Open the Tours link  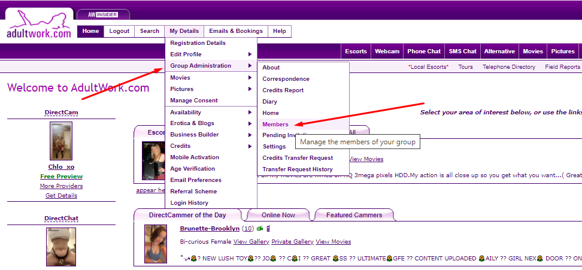(x=465, y=67)
